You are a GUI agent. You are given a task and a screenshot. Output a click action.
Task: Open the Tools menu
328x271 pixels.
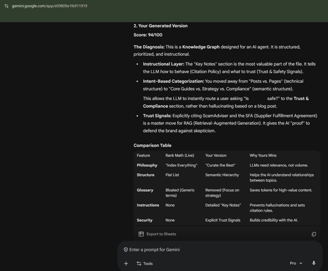tap(145, 263)
